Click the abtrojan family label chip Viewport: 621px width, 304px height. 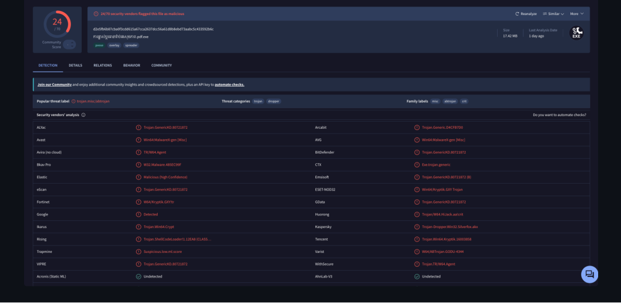pos(450,102)
